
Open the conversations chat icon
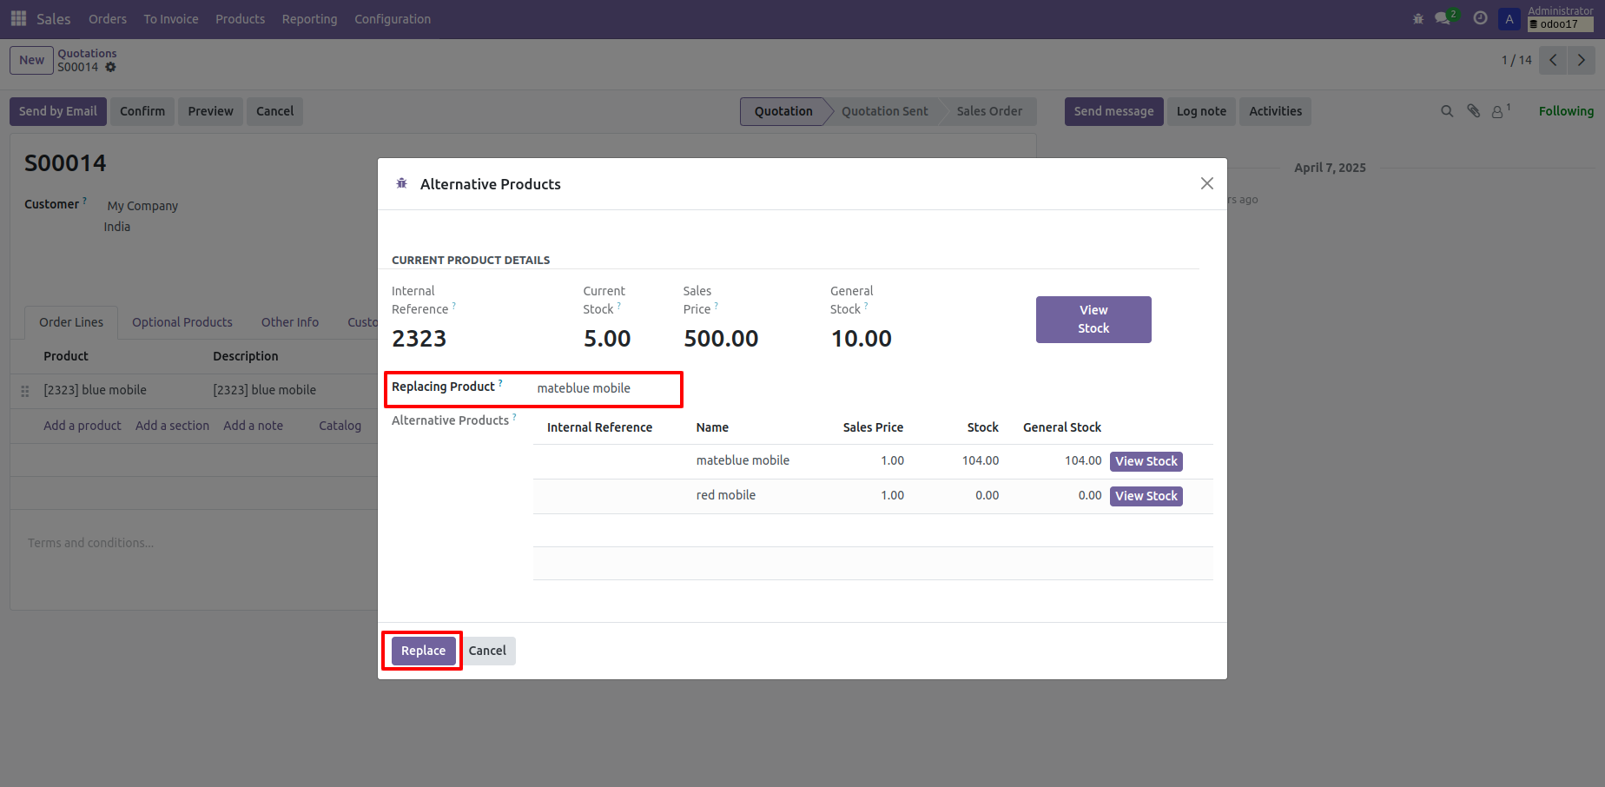tap(1443, 18)
